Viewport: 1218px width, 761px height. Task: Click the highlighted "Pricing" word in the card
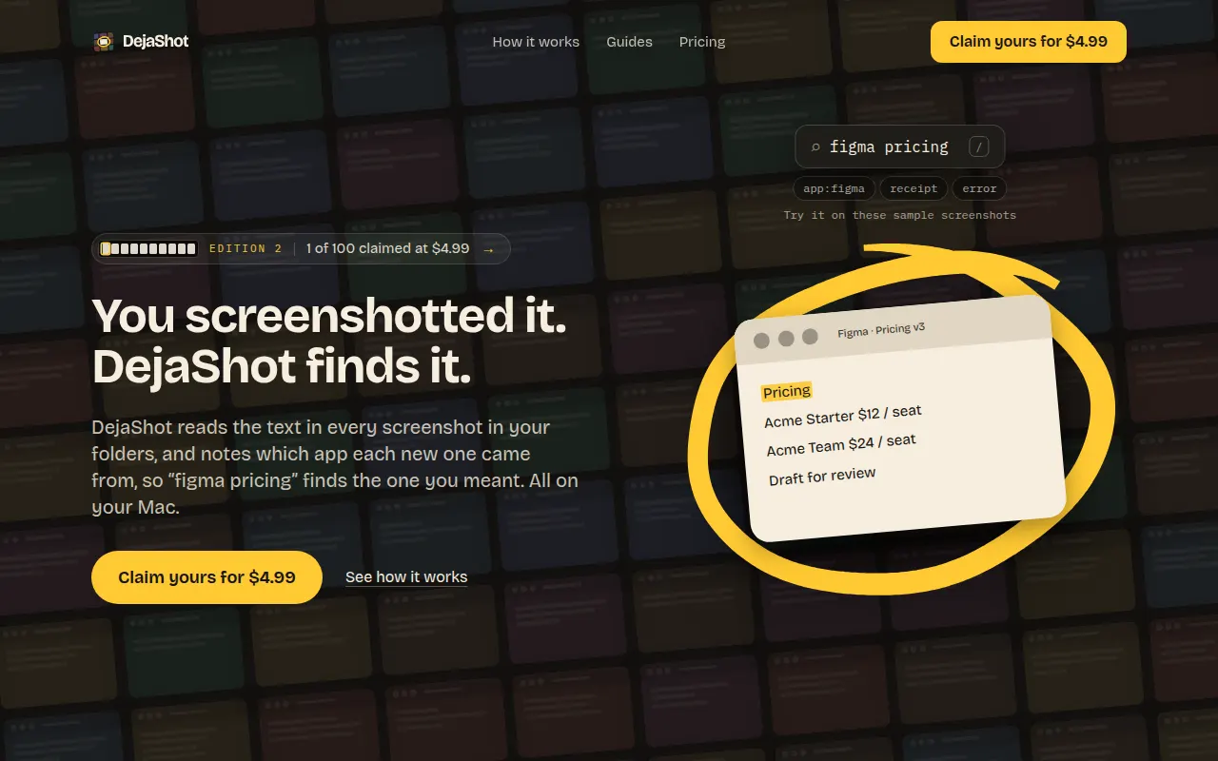point(787,391)
